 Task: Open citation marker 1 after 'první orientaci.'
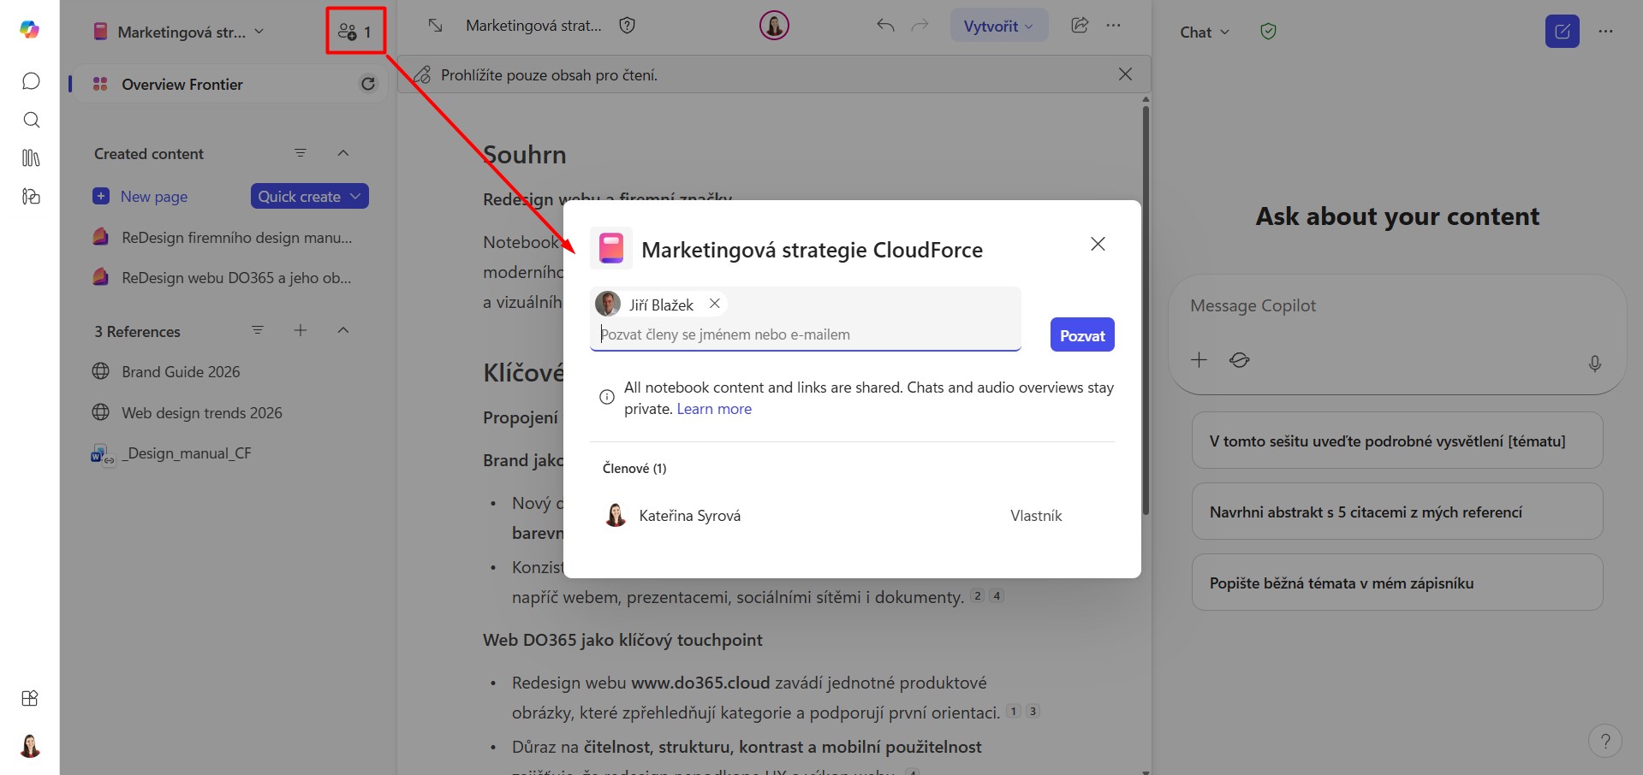coord(1014,711)
